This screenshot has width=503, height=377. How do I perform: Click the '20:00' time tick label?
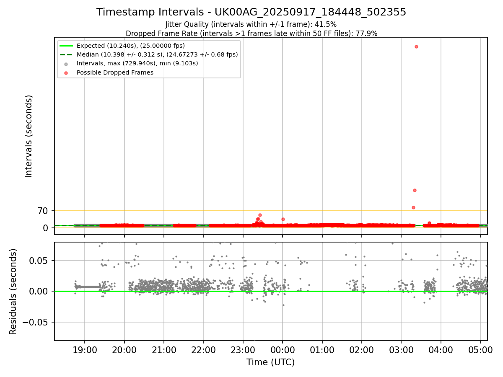[x=124, y=350]
